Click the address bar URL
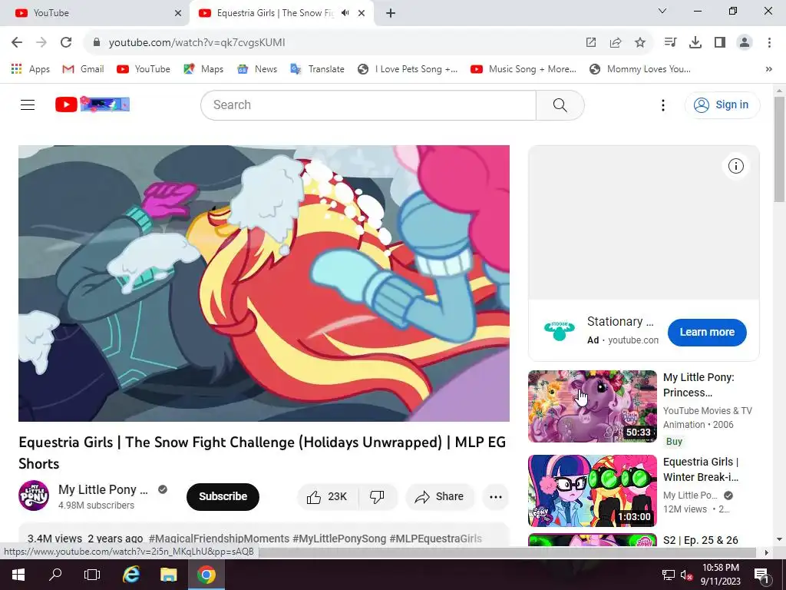This screenshot has width=786, height=590. click(x=197, y=43)
